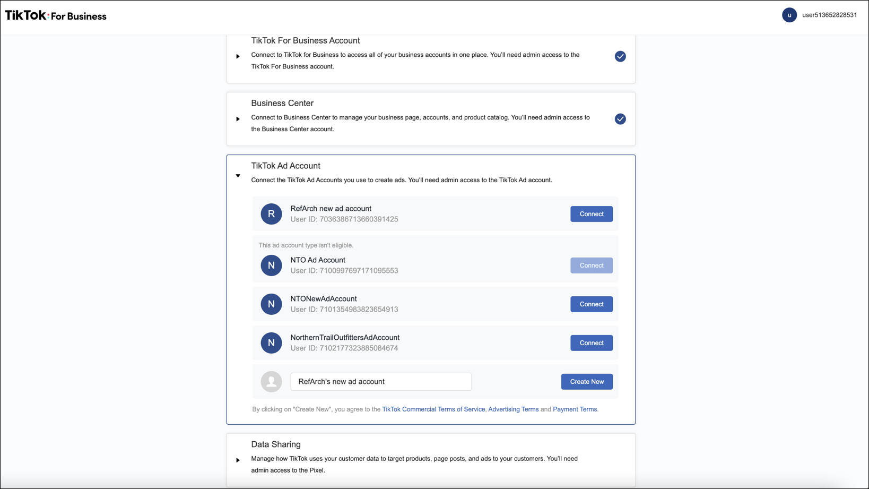This screenshot has height=489, width=869.
Task: Collapse the TikTok Ad Account section
Action: (x=238, y=175)
